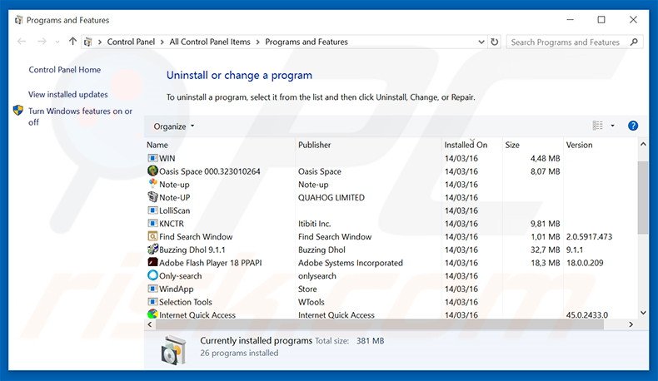Click the 32,7 MB size value
Screen dimensions: 658x381
(x=545, y=250)
